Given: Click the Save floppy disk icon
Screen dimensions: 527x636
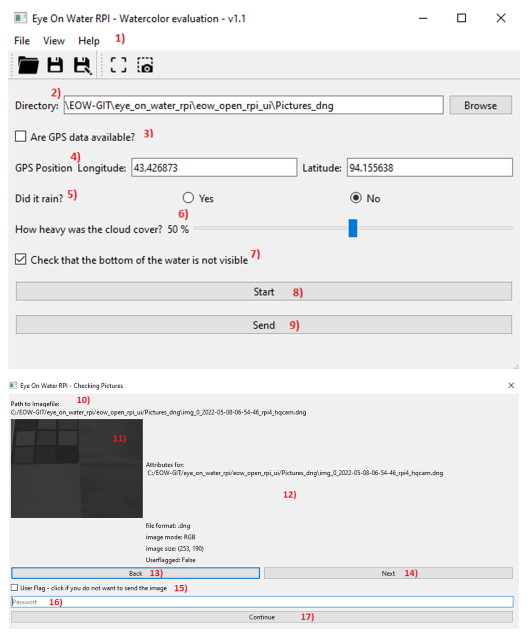Looking at the screenshot, I should click(x=55, y=65).
